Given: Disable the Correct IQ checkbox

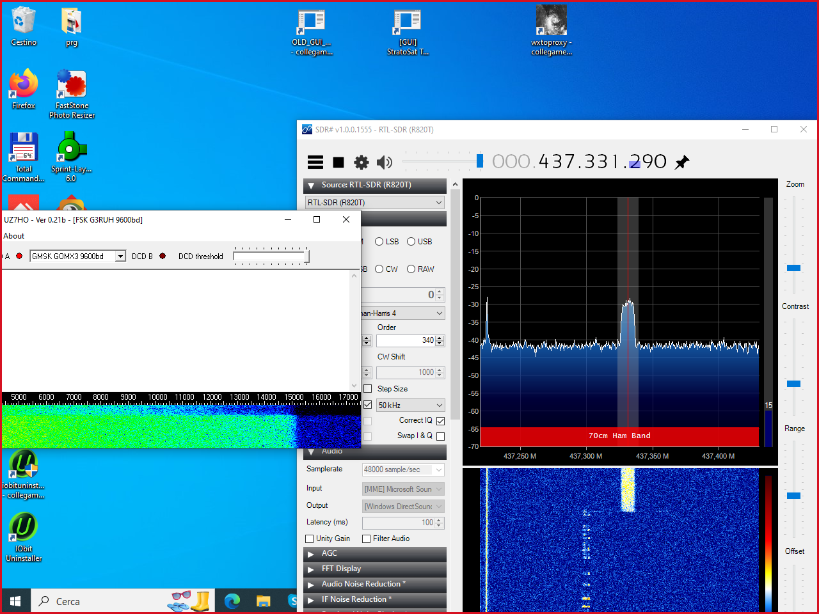Looking at the screenshot, I should pos(440,421).
